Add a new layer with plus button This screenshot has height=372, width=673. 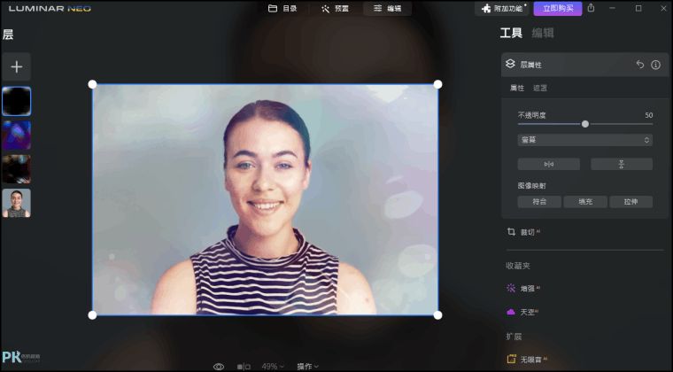(x=16, y=66)
